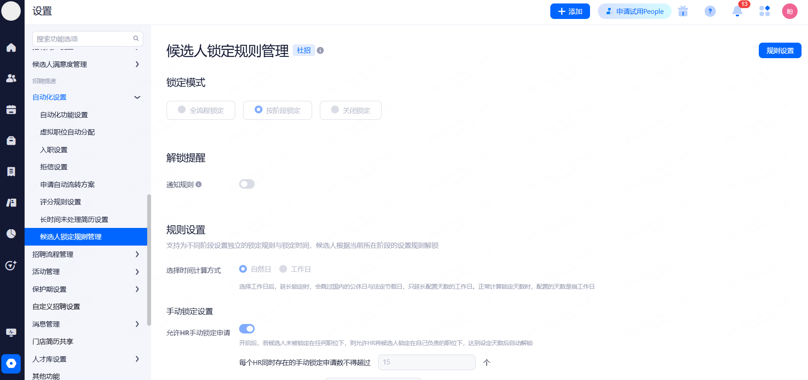This screenshot has width=808, height=380.
Task: Select the 全流程锁定 lock mode
Action: pyautogui.click(x=201, y=110)
